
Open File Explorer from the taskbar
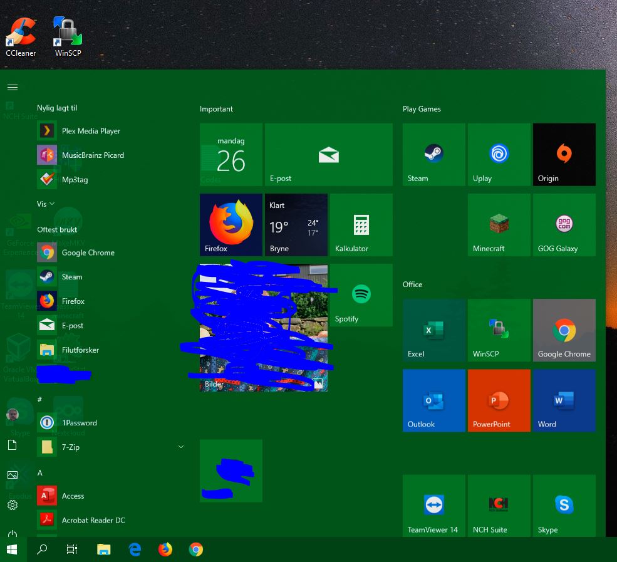click(x=104, y=549)
